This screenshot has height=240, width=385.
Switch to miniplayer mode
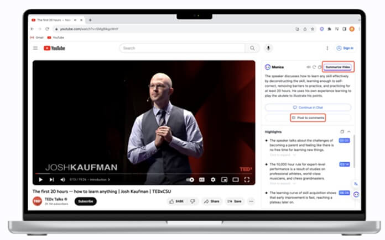(x=224, y=180)
